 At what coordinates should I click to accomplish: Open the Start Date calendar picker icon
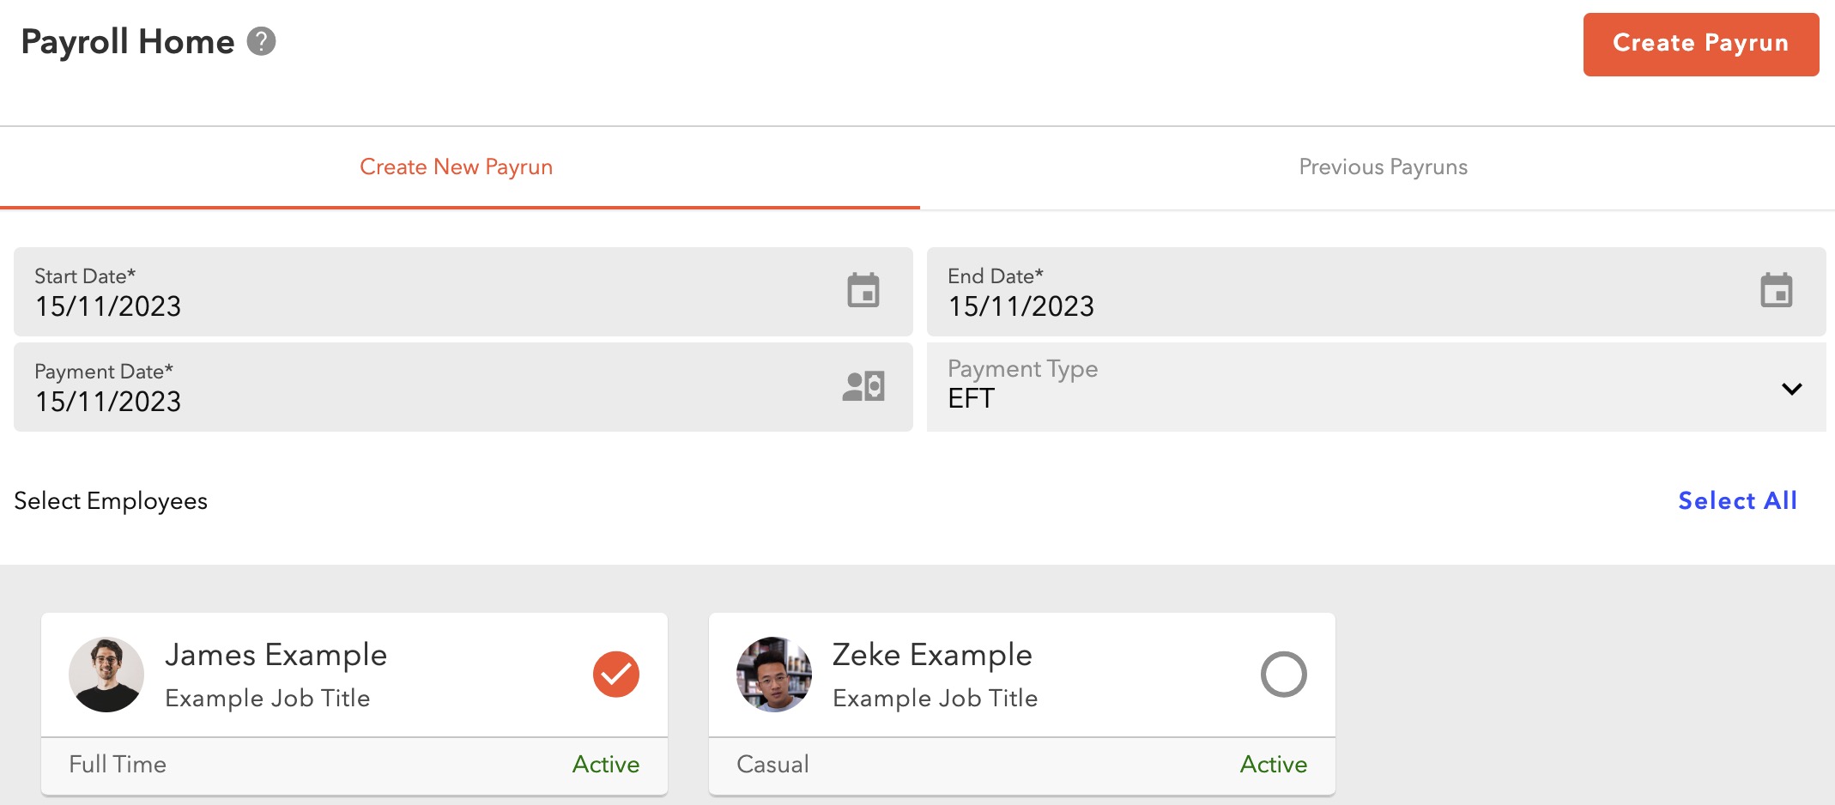[863, 291]
